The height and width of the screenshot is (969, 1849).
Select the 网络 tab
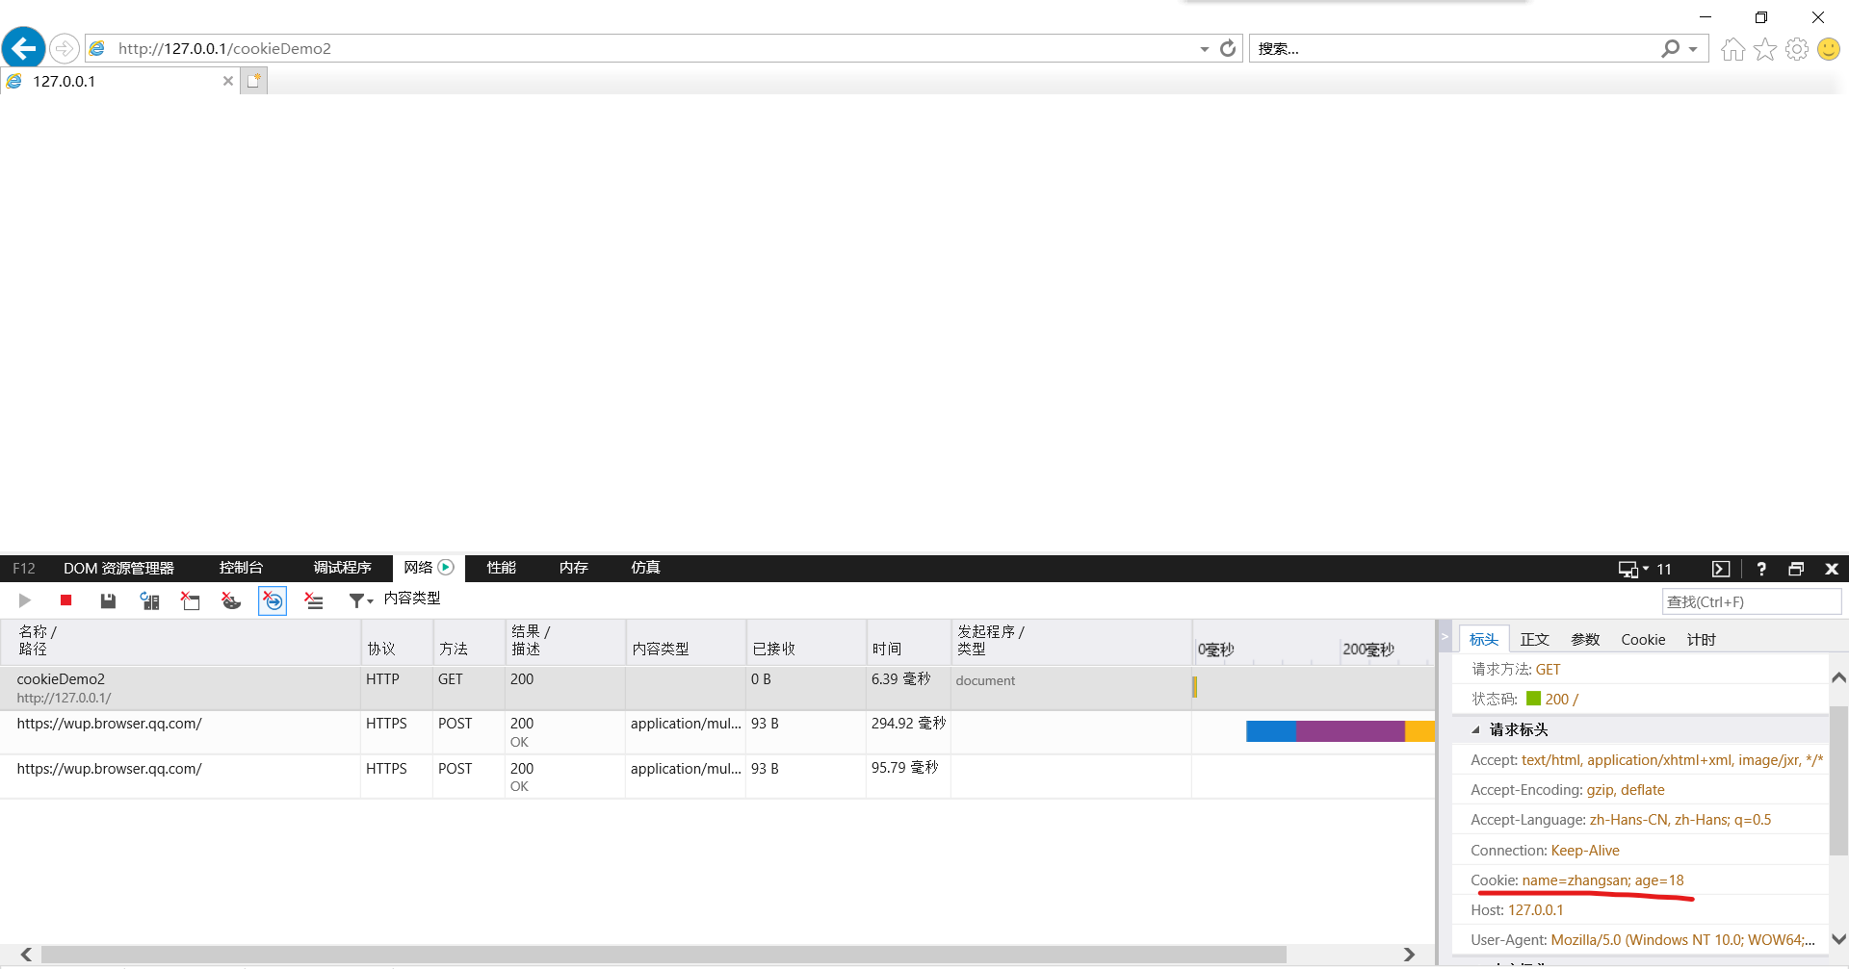click(x=429, y=568)
